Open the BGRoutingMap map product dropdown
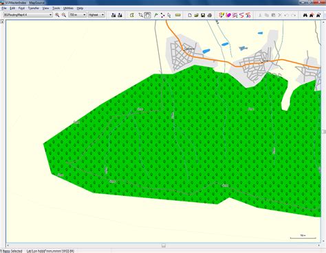 pyautogui.click(x=28, y=15)
